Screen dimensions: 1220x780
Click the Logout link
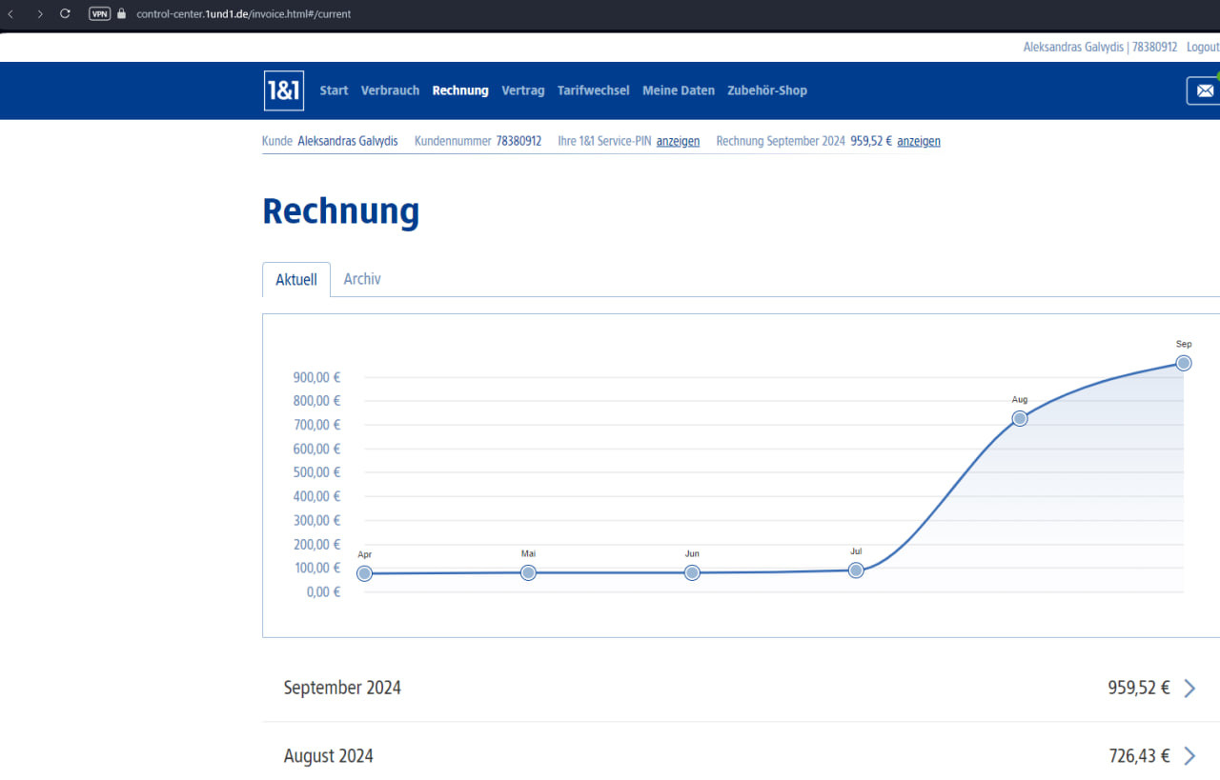point(1203,47)
